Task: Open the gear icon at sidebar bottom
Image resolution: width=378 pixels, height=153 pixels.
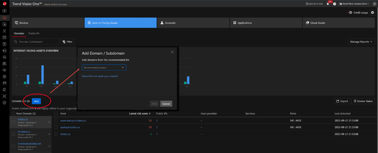Action: pyautogui.click(x=4, y=103)
